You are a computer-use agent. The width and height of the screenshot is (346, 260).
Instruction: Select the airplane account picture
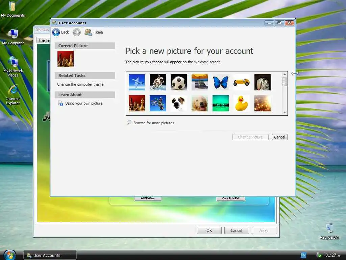(137, 82)
